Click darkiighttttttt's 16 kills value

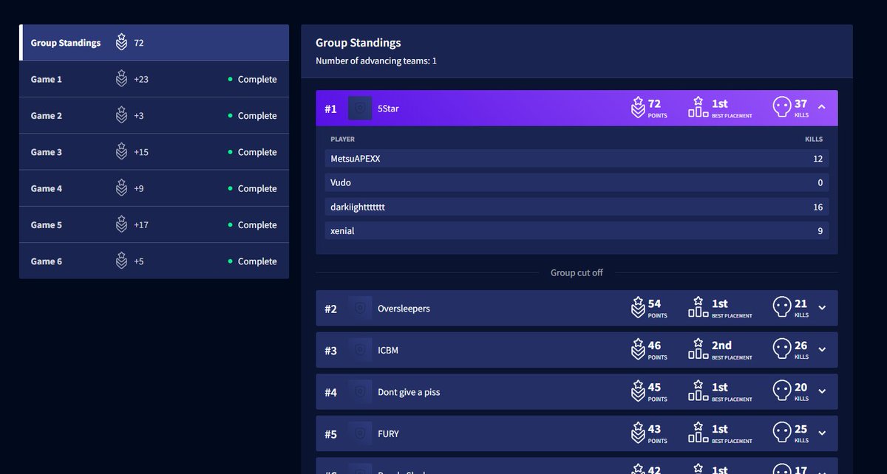[818, 207]
